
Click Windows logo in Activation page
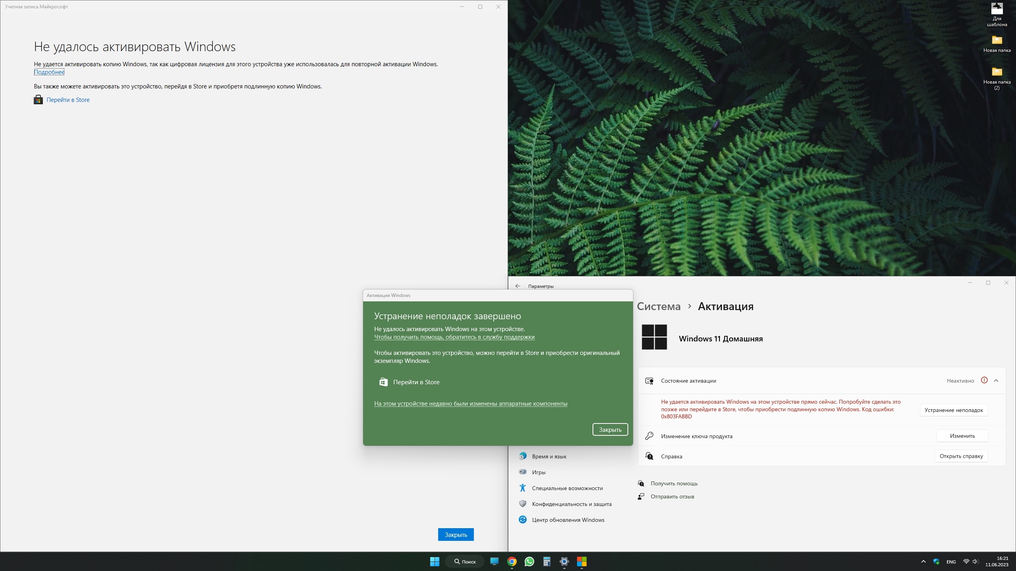coord(654,337)
